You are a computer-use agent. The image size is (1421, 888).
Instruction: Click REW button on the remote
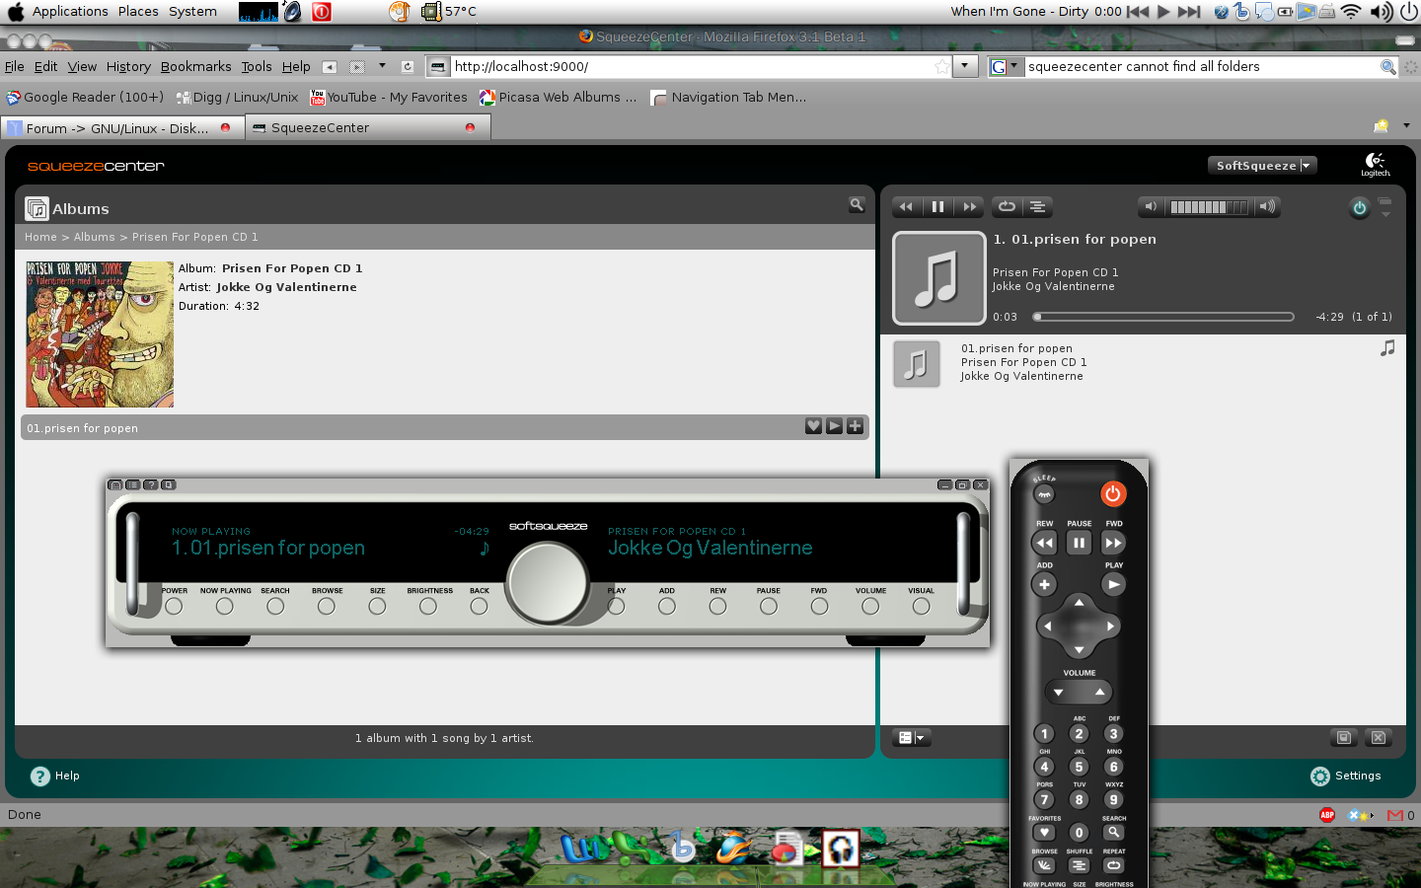click(1044, 543)
